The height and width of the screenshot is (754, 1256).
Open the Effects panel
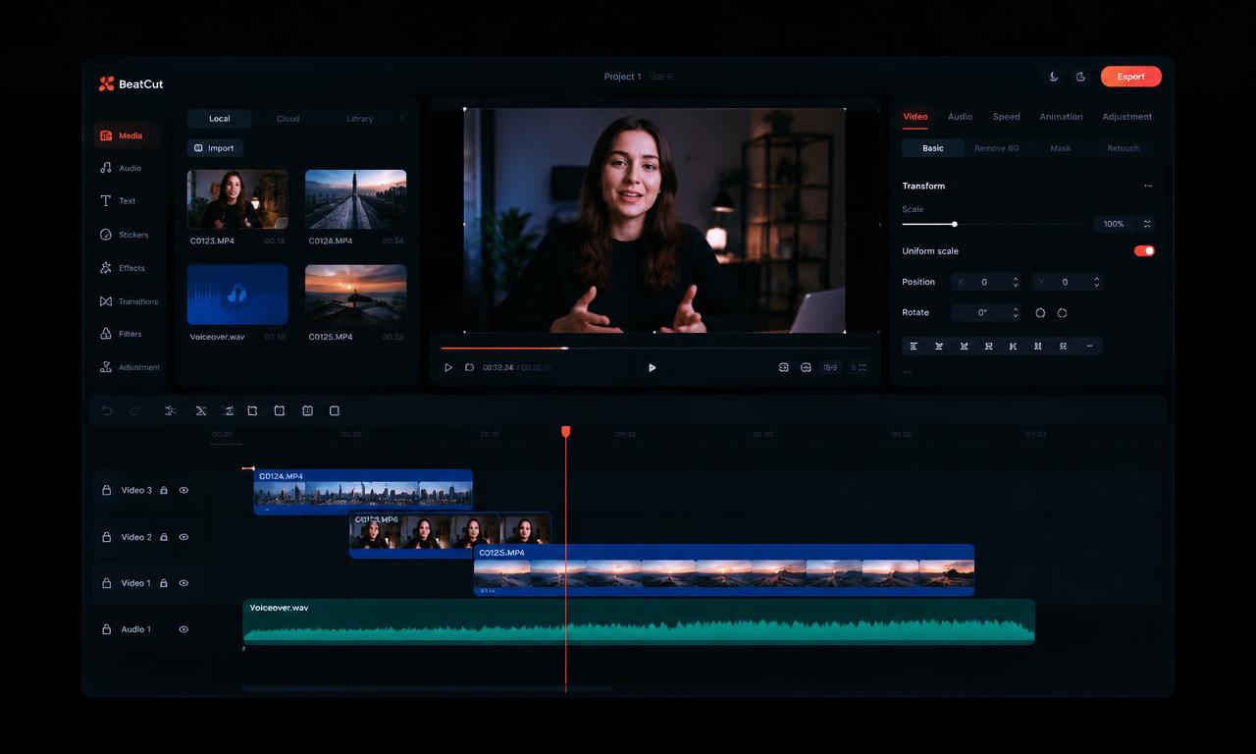(x=123, y=268)
